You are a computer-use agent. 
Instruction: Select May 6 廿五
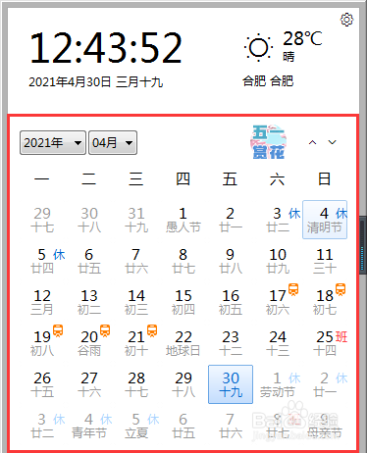[x=183, y=426]
